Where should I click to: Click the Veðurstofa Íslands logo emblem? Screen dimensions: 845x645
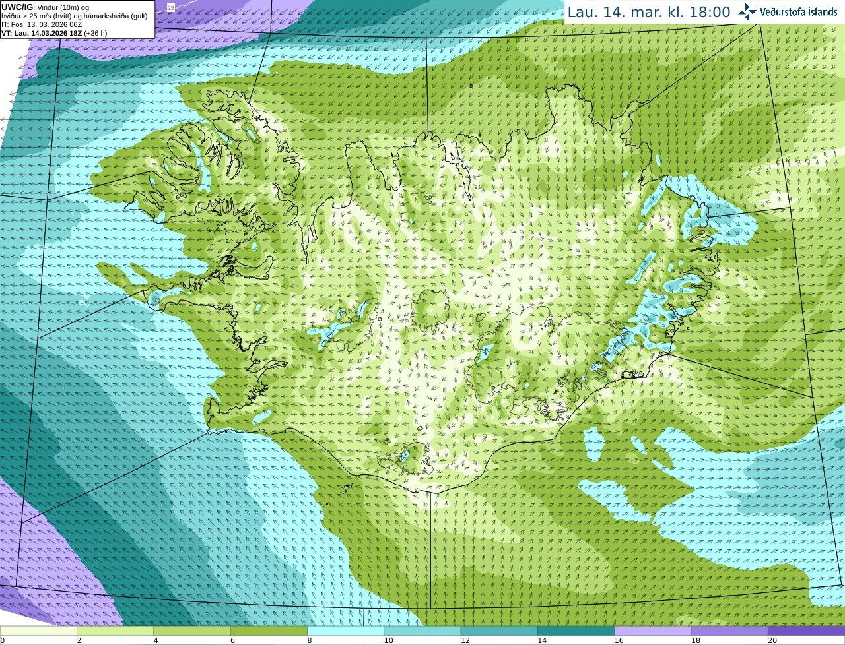(x=747, y=12)
